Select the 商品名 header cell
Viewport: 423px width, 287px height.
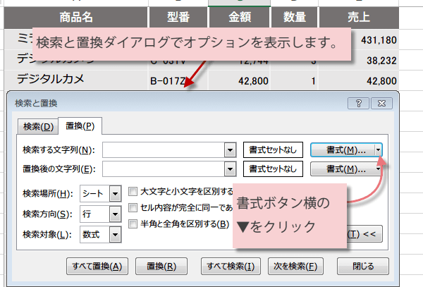76,17
